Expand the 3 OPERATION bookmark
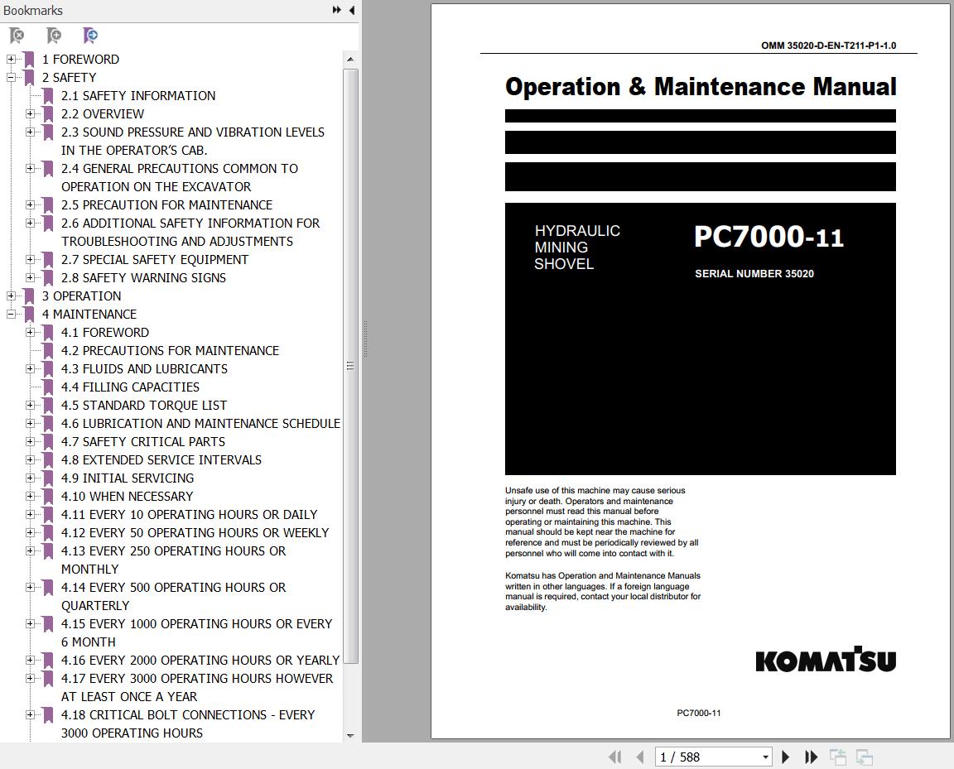This screenshot has width=954, height=769. tap(11, 296)
